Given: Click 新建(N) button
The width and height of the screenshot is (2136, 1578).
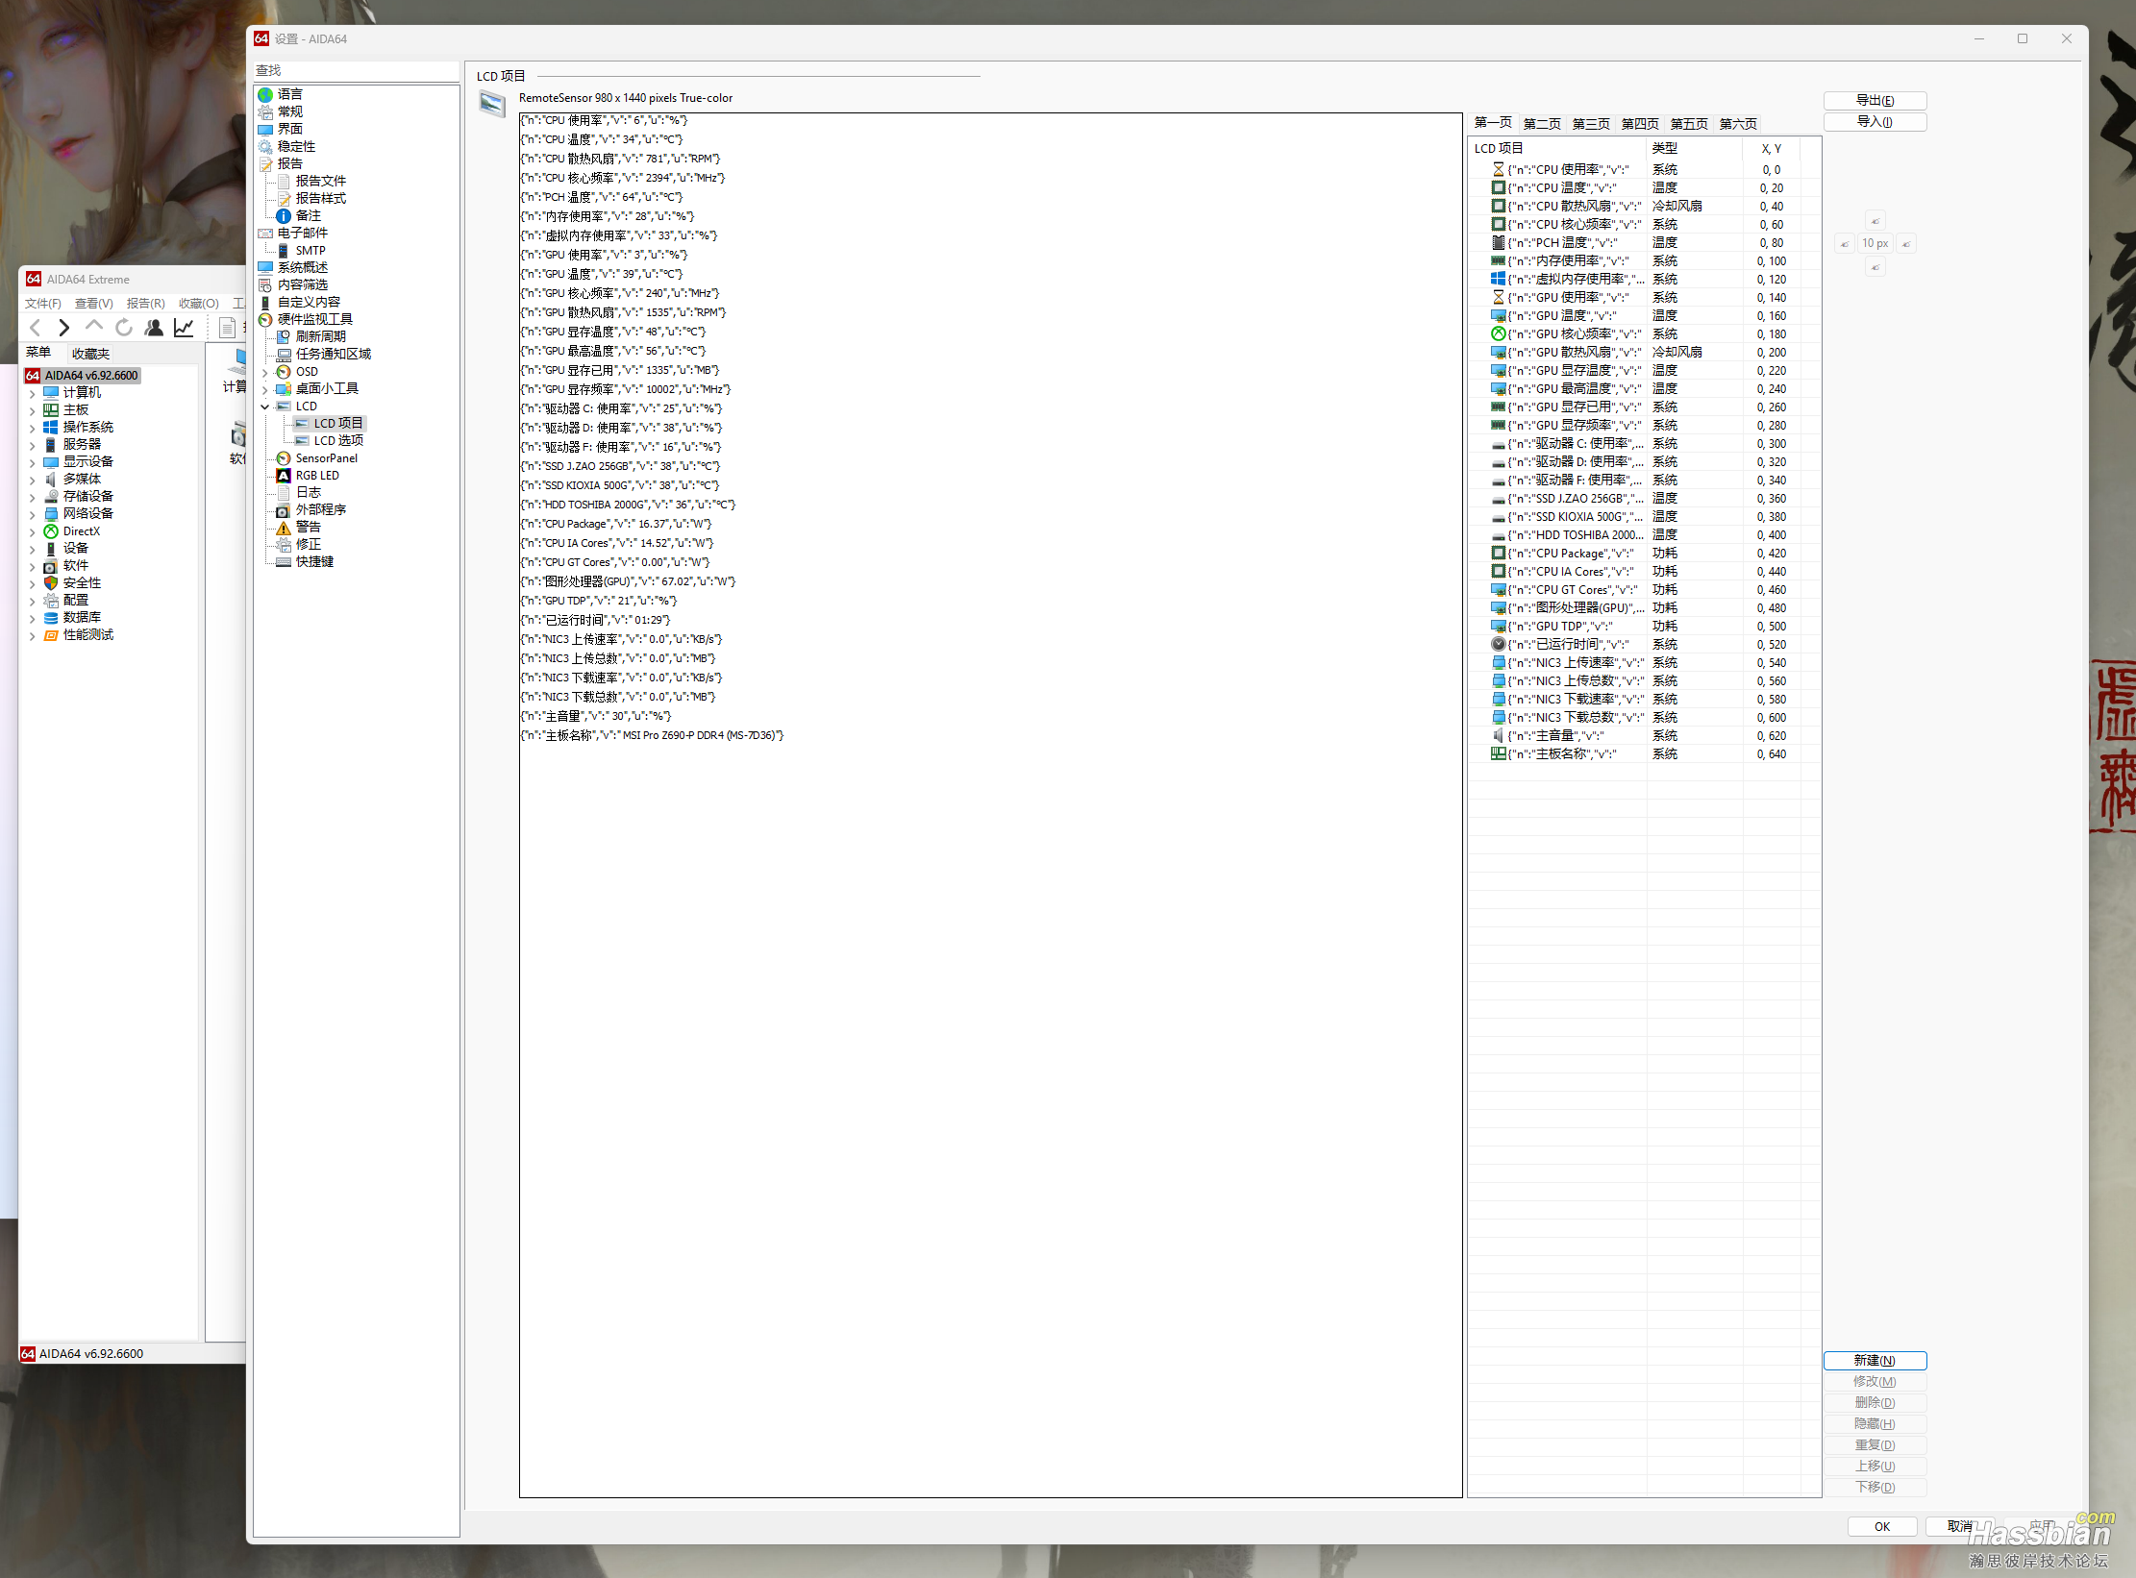Looking at the screenshot, I should point(1875,1361).
